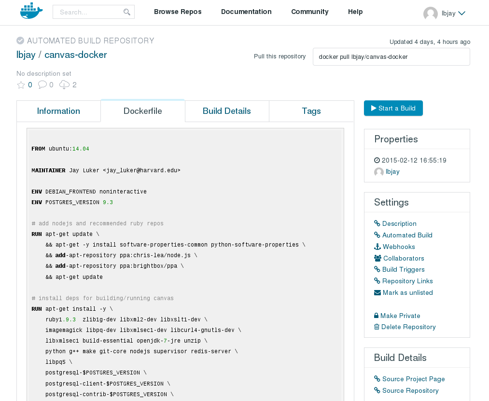Viewport: 489px width, 401px height.
Task: Click the docker pull command field
Action: [391, 57]
